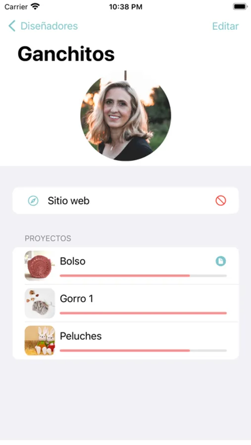251x445 pixels.
Task: Open the Peluches project
Action: [x=125, y=341]
